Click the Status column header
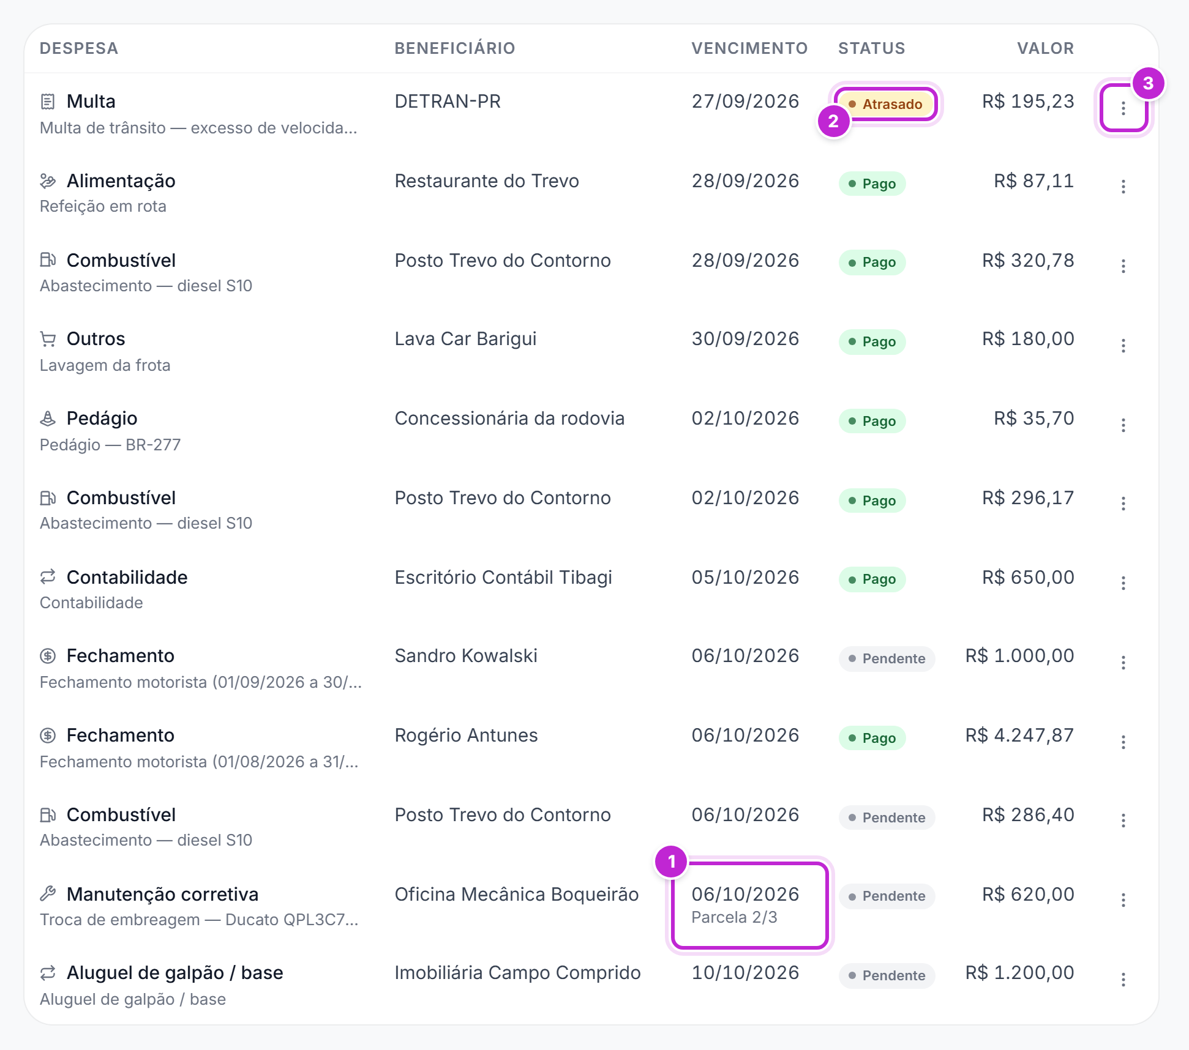 871,48
